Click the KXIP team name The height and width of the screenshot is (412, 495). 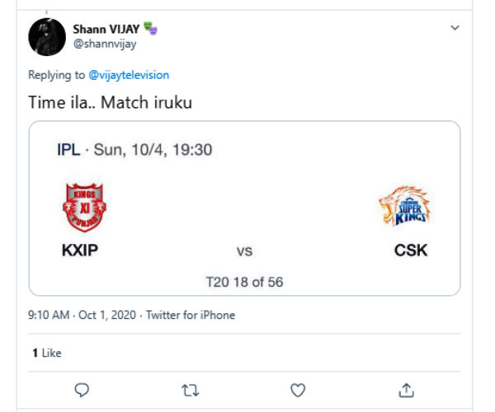tap(80, 250)
